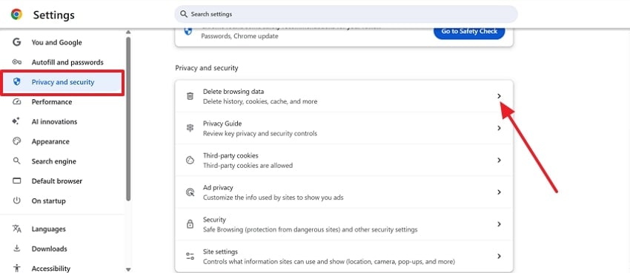
Task: Click the Privacy Guide compass icon
Action: pos(190,128)
